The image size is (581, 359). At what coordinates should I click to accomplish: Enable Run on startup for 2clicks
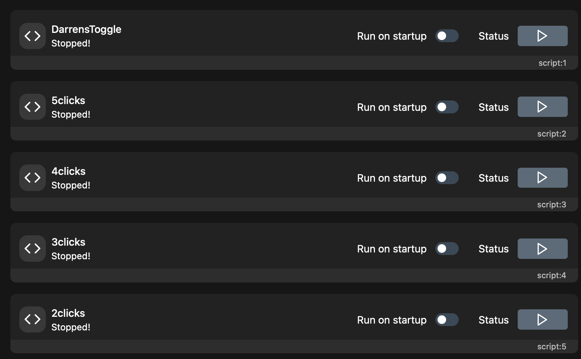447,320
